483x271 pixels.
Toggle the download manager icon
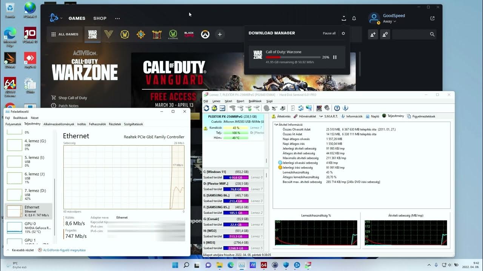pos(344,18)
